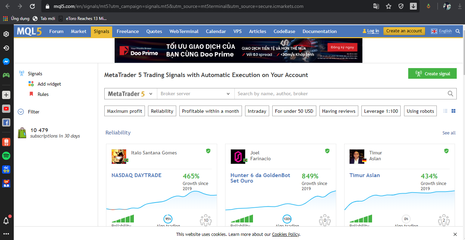Click the red Rules bookmark icon

pyautogui.click(x=31, y=94)
